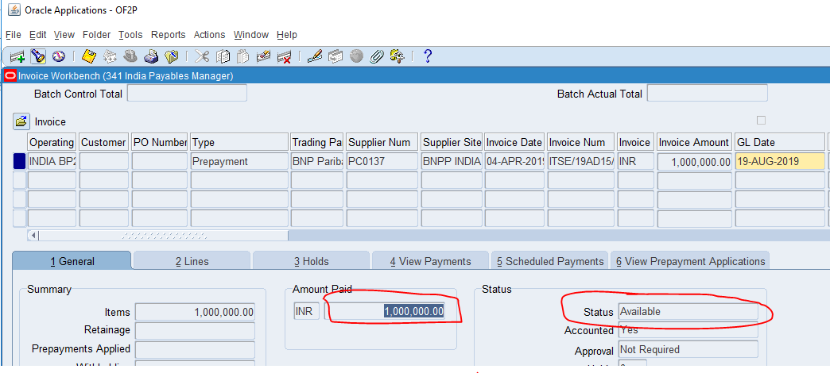This screenshot has width=830, height=373.
Task: Click the Type cell showing Prepayment
Action: 239,162
